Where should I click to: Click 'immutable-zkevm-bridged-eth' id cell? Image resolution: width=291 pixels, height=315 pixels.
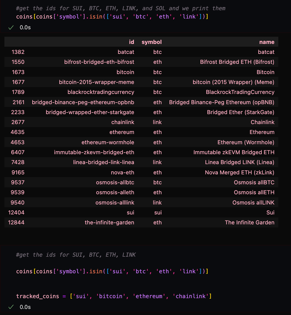coord(94,152)
